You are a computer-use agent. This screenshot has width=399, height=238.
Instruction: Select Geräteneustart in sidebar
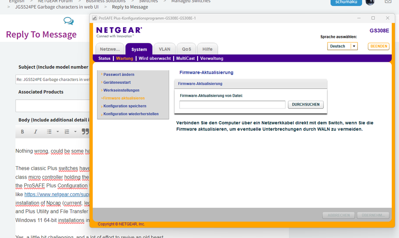click(x=117, y=82)
